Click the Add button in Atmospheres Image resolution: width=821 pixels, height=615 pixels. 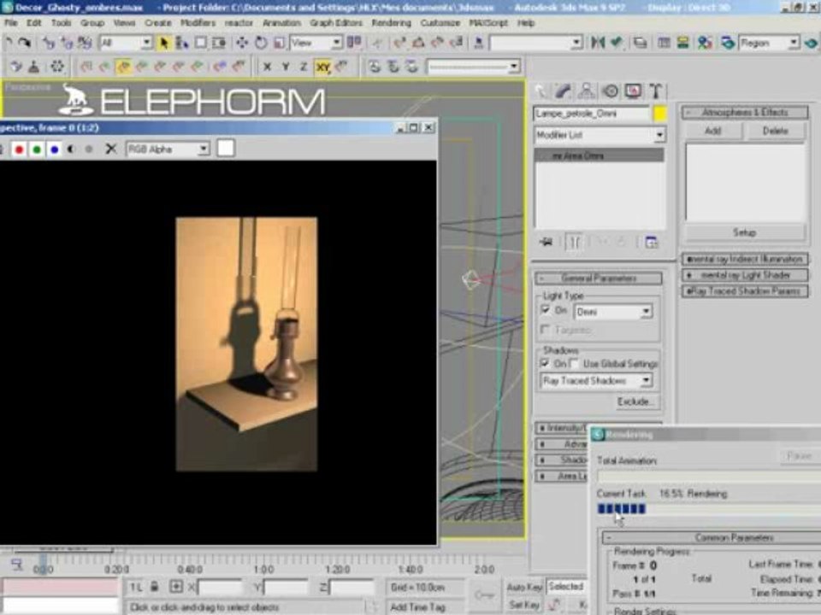pyautogui.click(x=712, y=131)
